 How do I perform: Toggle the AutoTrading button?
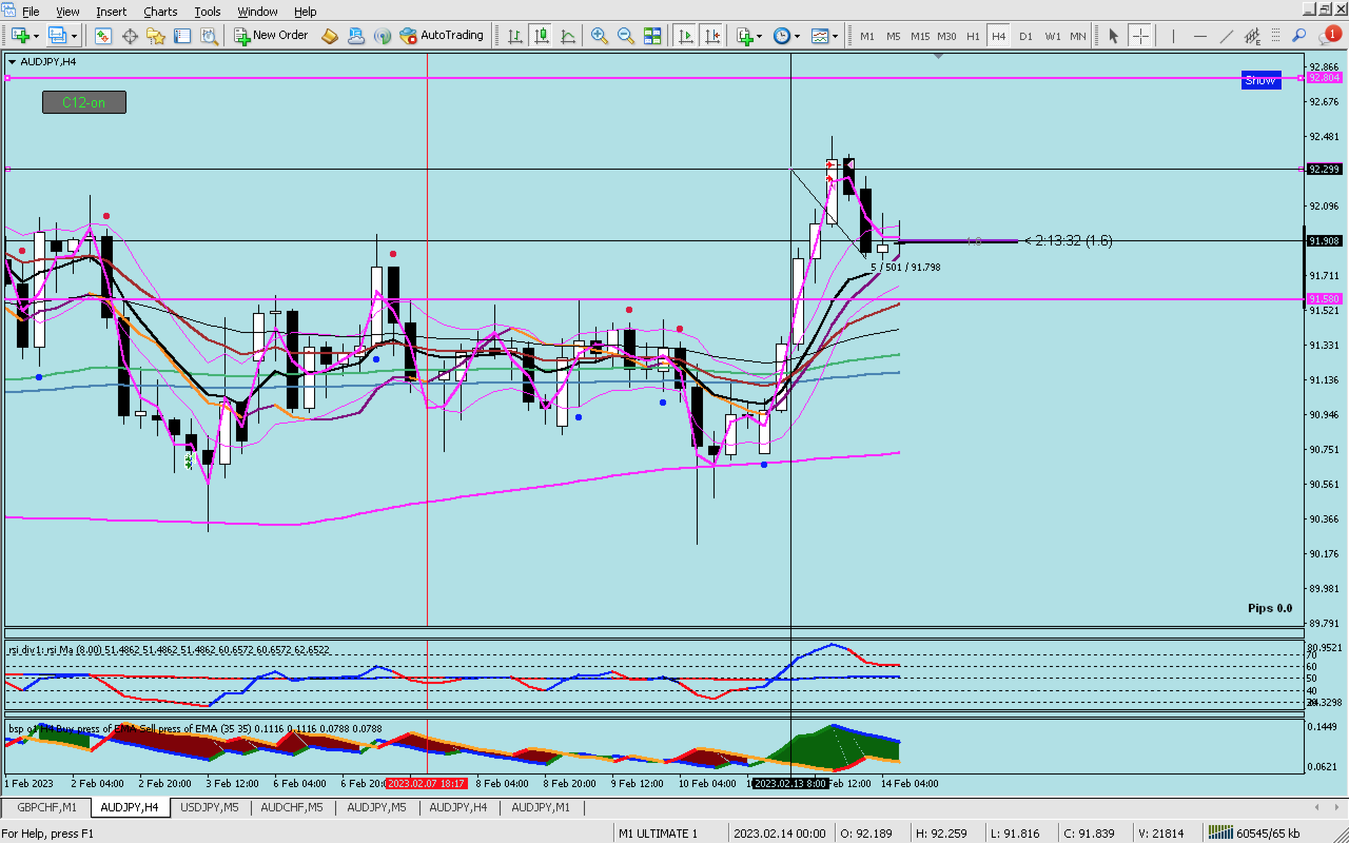coord(442,35)
